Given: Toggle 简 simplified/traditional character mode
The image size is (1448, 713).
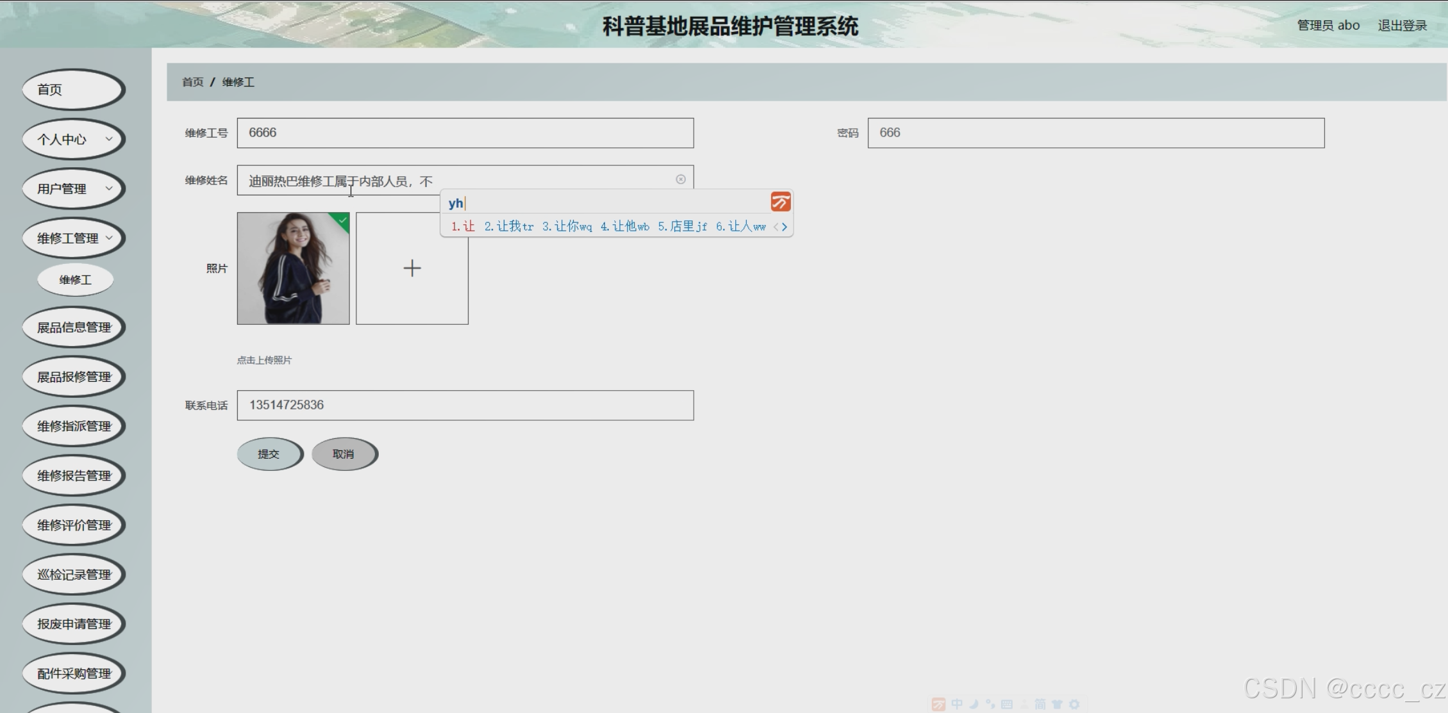Looking at the screenshot, I should 1040,704.
